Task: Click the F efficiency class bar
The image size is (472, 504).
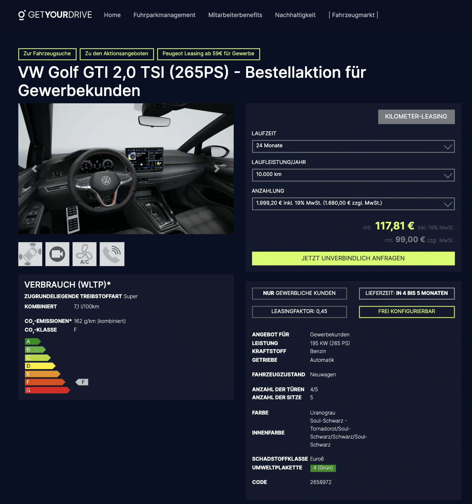Action: 45,382
